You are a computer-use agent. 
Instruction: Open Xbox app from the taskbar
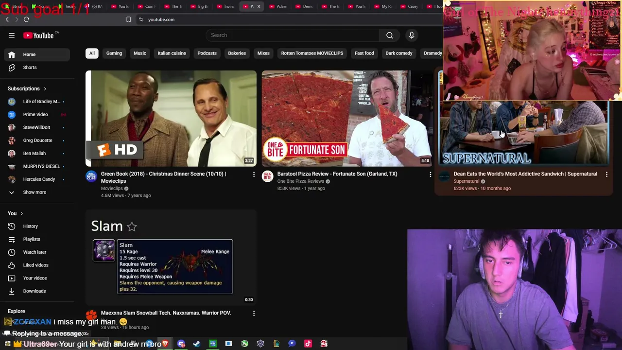(244, 344)
